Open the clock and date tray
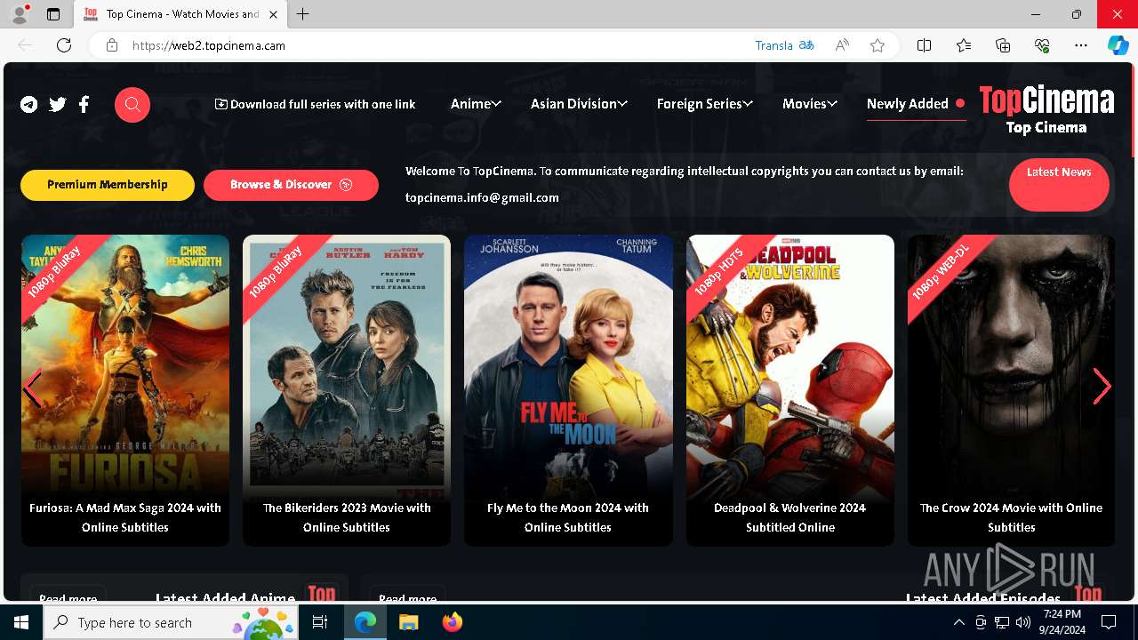This screenshot has height=640, width=1138. 1062,622
